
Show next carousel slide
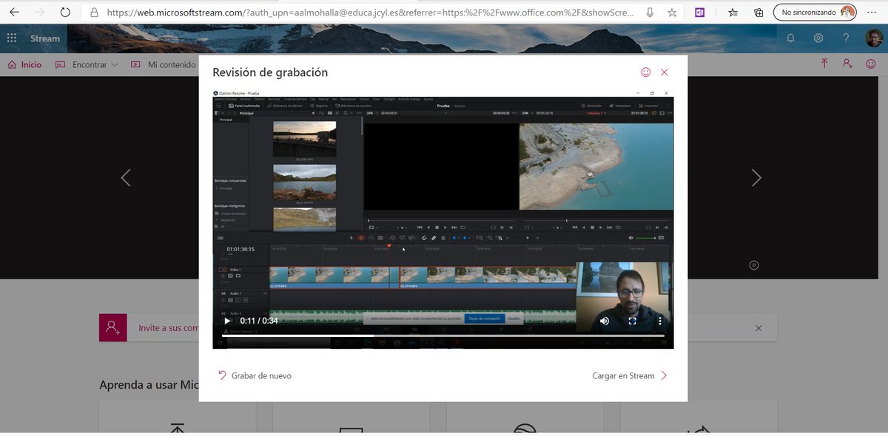pos(756,177)
